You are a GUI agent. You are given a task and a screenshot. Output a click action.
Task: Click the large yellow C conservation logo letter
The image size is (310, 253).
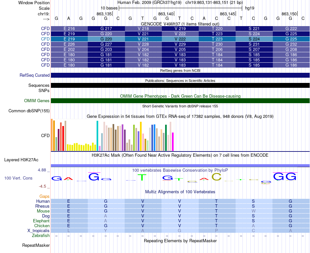click(216, 177)
